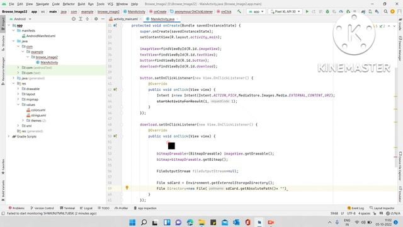Open Project tool window on left strip
Image resolution: width=403 pixels, height=227 pixels.
point(3,24)
